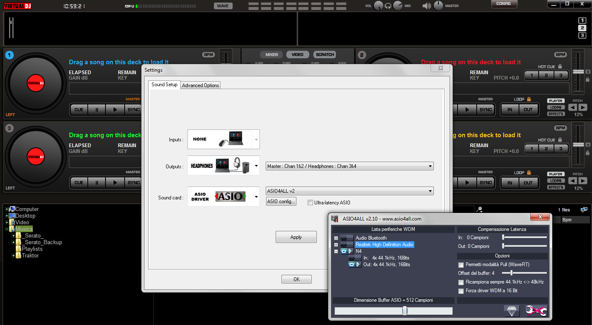The height and width of the screenshot is (325, 592).
Task: Click the play button on deck 3
Action: [x=115, y=183]
